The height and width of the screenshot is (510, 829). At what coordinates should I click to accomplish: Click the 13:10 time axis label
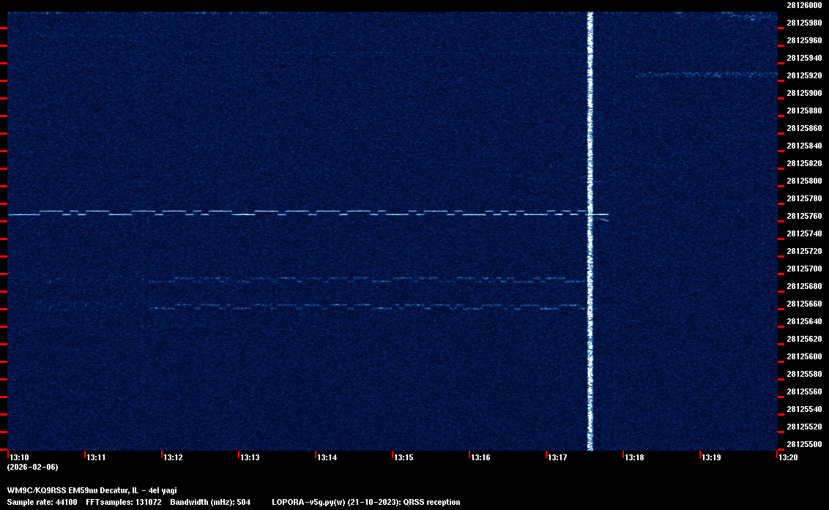[x=20, y=458]
